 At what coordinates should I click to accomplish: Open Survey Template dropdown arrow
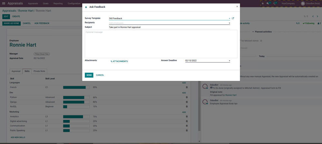(x=229, y=19)
